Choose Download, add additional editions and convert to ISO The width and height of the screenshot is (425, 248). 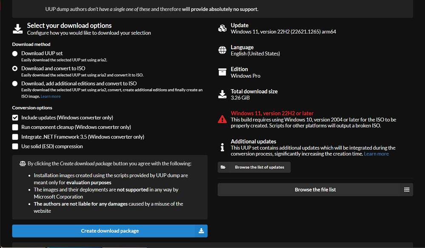coord(15,84)
